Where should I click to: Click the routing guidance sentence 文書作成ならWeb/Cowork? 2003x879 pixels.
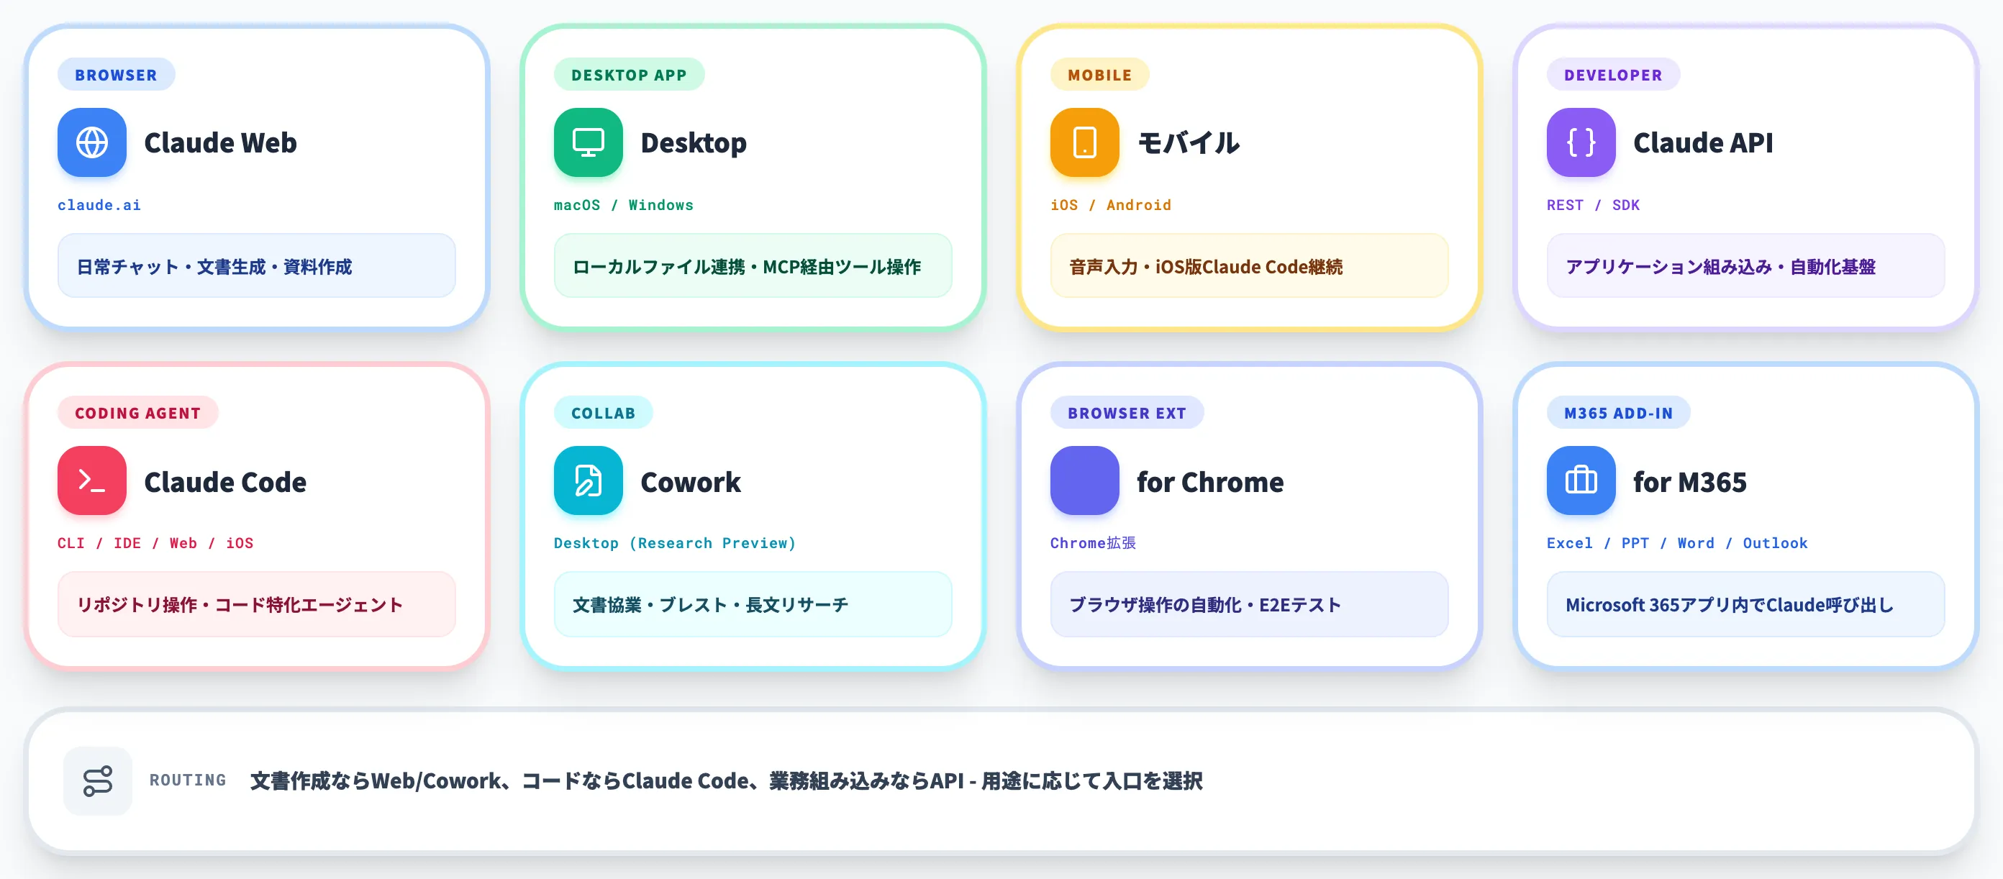click(x=726, y=780)
